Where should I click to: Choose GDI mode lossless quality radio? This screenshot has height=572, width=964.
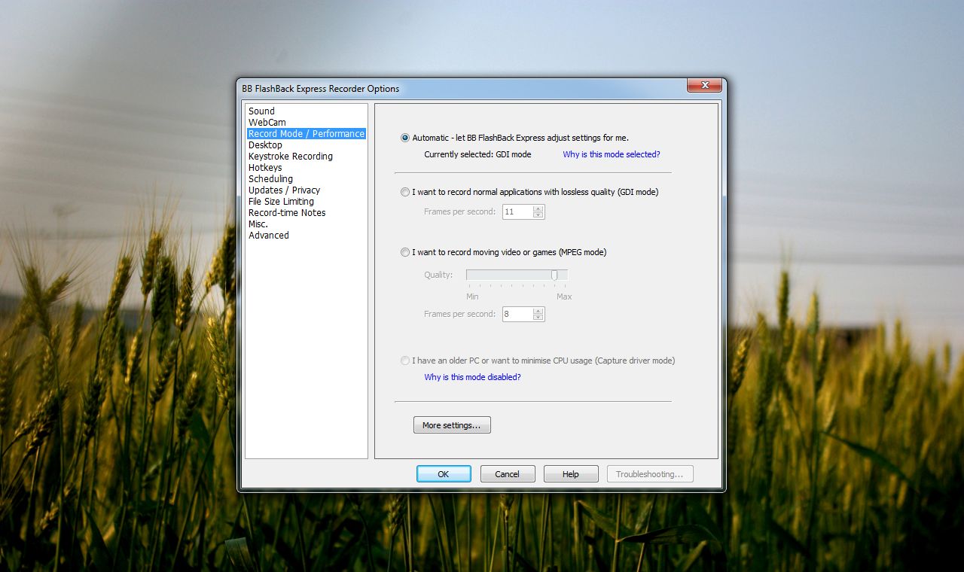pyautogui.click(x=405, y=192)
